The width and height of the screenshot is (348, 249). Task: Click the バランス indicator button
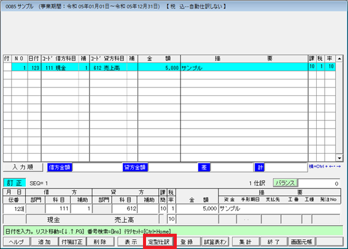click(x=285, y=183)
